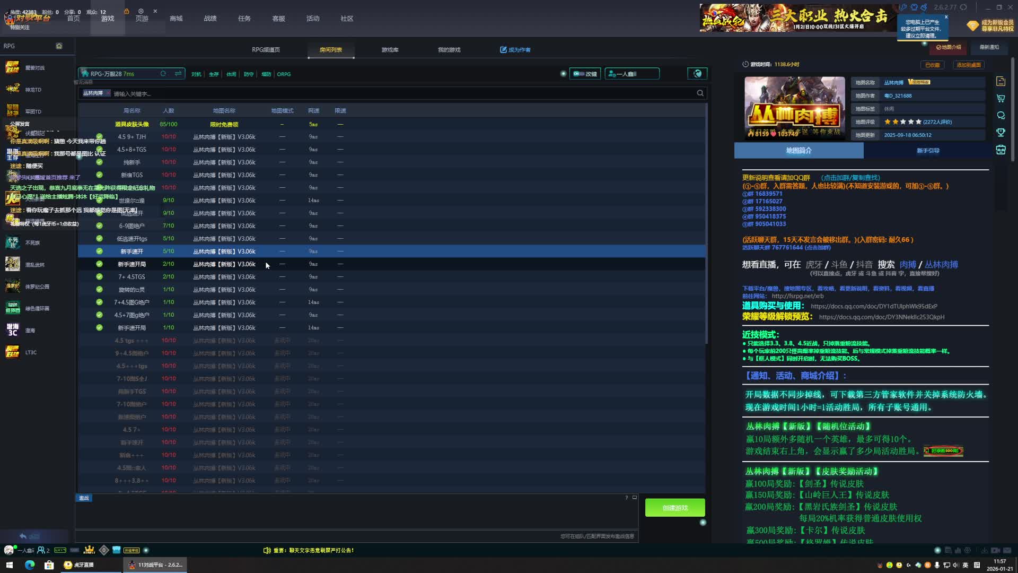Click the RPG sidebar home icon
Screen dimensions: 1018x573
tap(59, 46)
